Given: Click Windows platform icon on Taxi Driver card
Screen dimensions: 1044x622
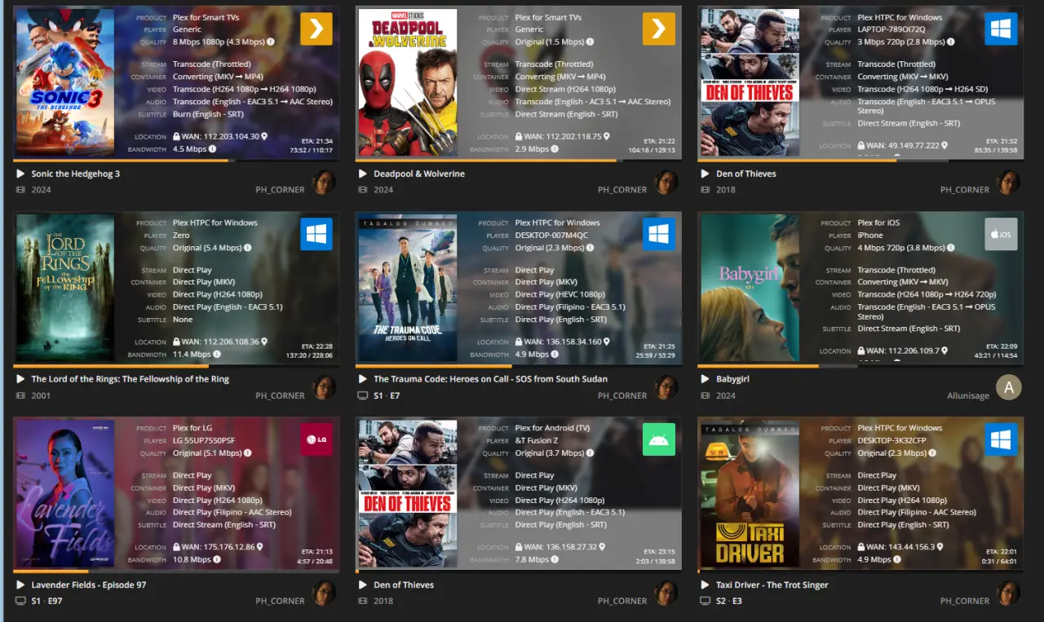Looking at the screenshot, I should (x=1002, y=439).
